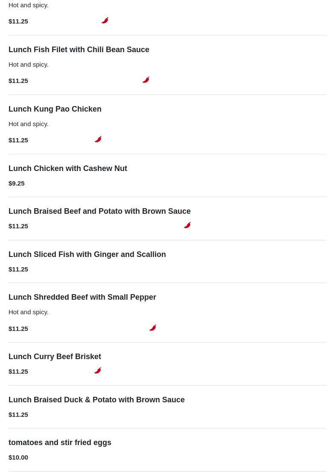Click the Hot and spicy description under Kung Pao Chicken
Screen dimensions: 335x472
pyautogui.click(x=29, y=124)
